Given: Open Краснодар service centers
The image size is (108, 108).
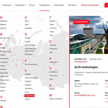Looking at the screenshot, I should 4,76.
